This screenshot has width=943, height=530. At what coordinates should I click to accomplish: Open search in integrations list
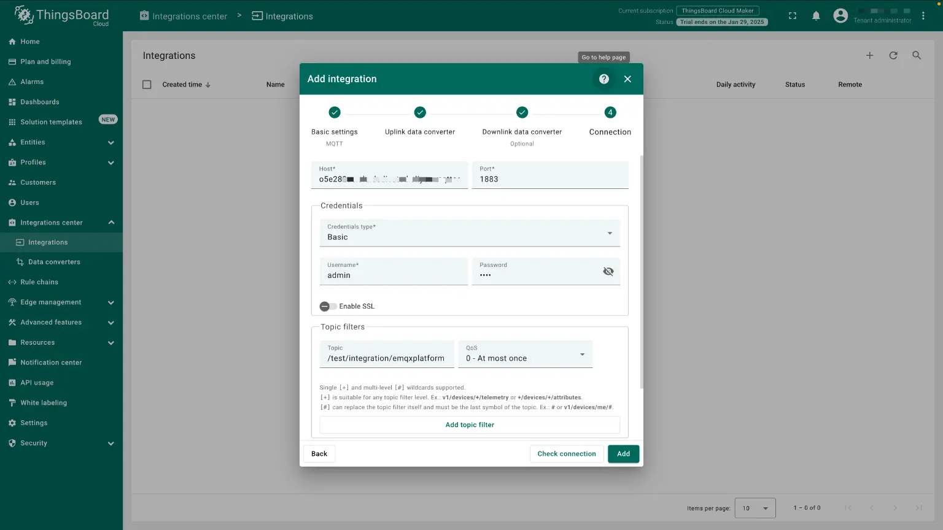pyautogui.click(x=917, y=56)
